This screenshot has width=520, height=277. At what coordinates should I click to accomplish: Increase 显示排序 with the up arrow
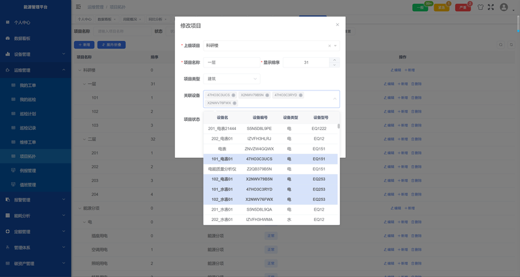[x=335, y=60]
